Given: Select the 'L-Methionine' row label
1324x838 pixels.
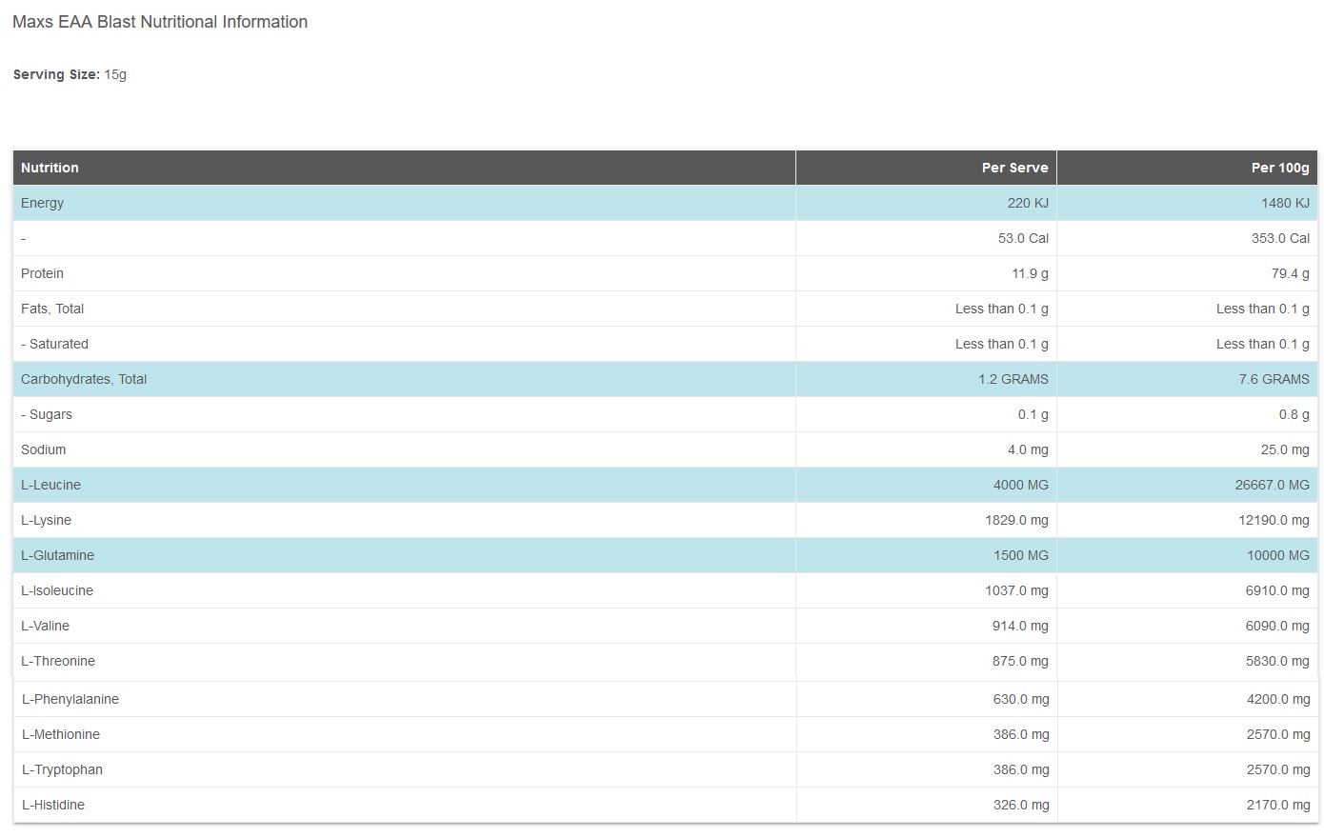Looking at the screenshot, I should tap(61, 734).
